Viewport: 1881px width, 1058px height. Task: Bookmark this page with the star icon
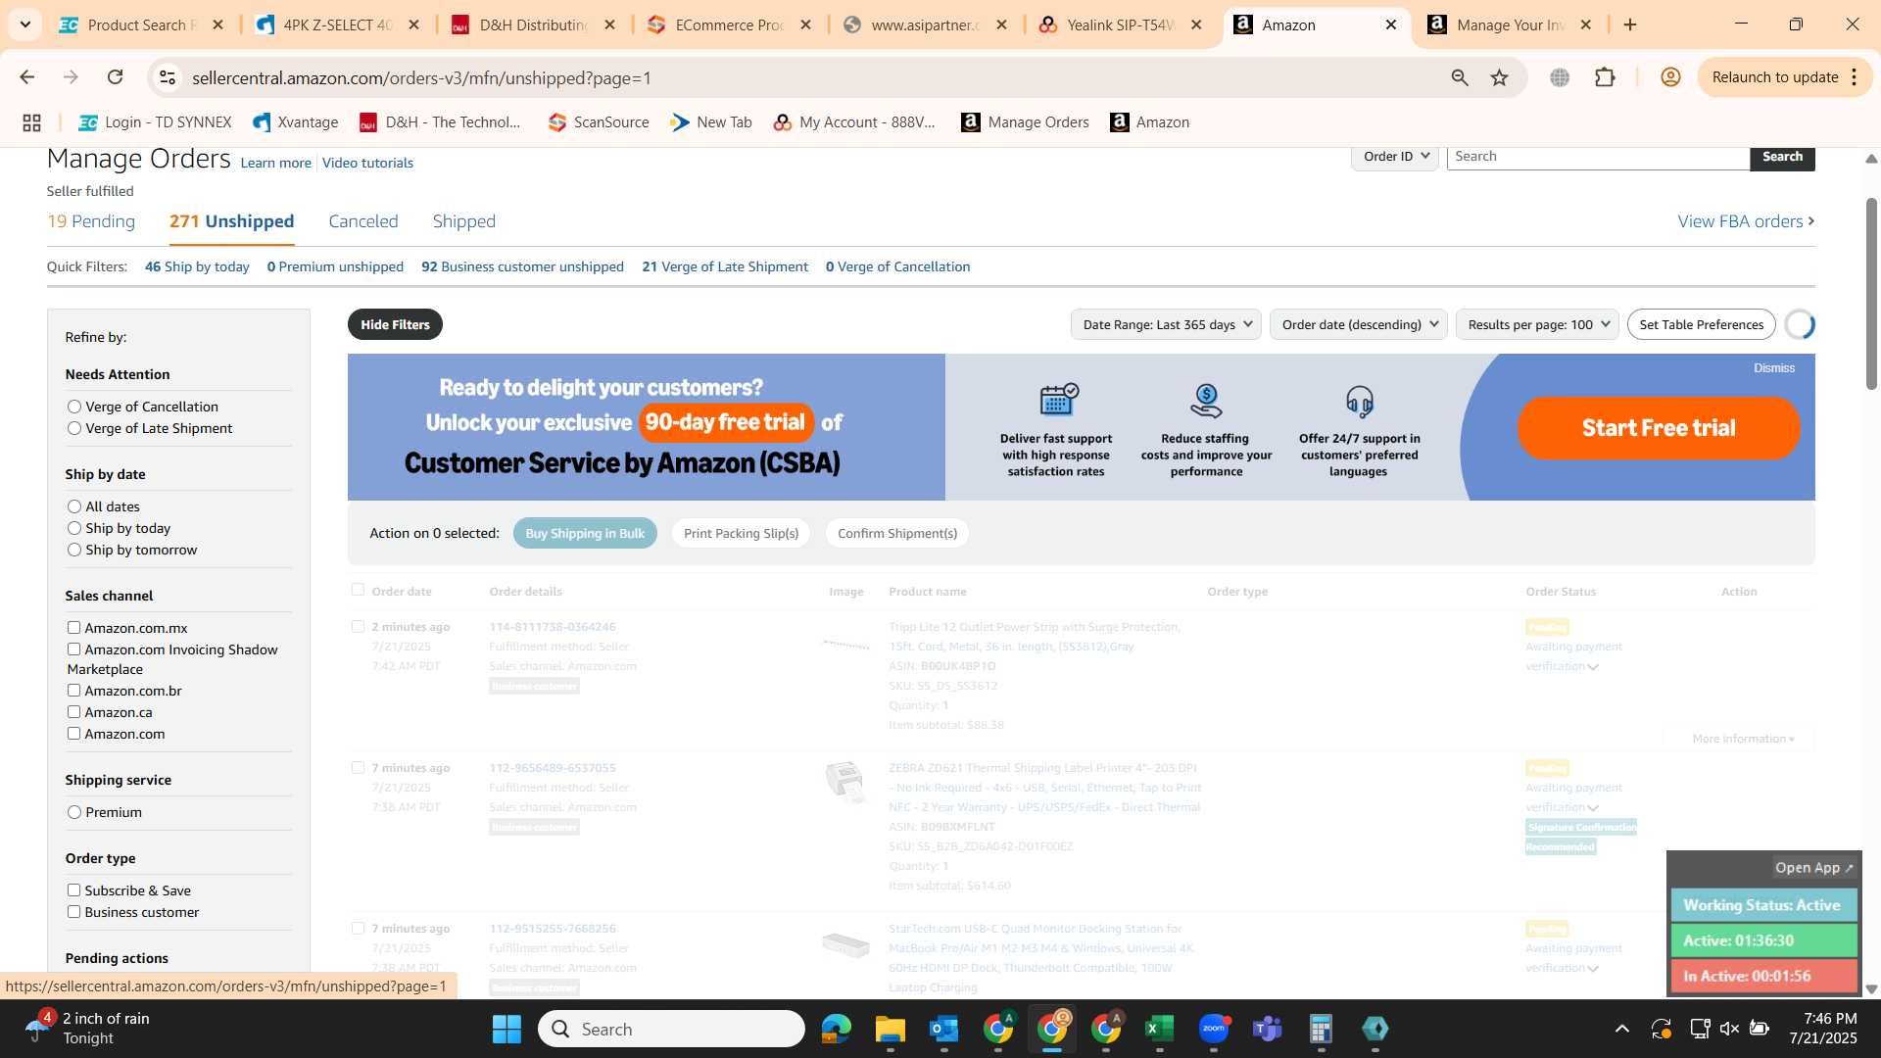1499,77
